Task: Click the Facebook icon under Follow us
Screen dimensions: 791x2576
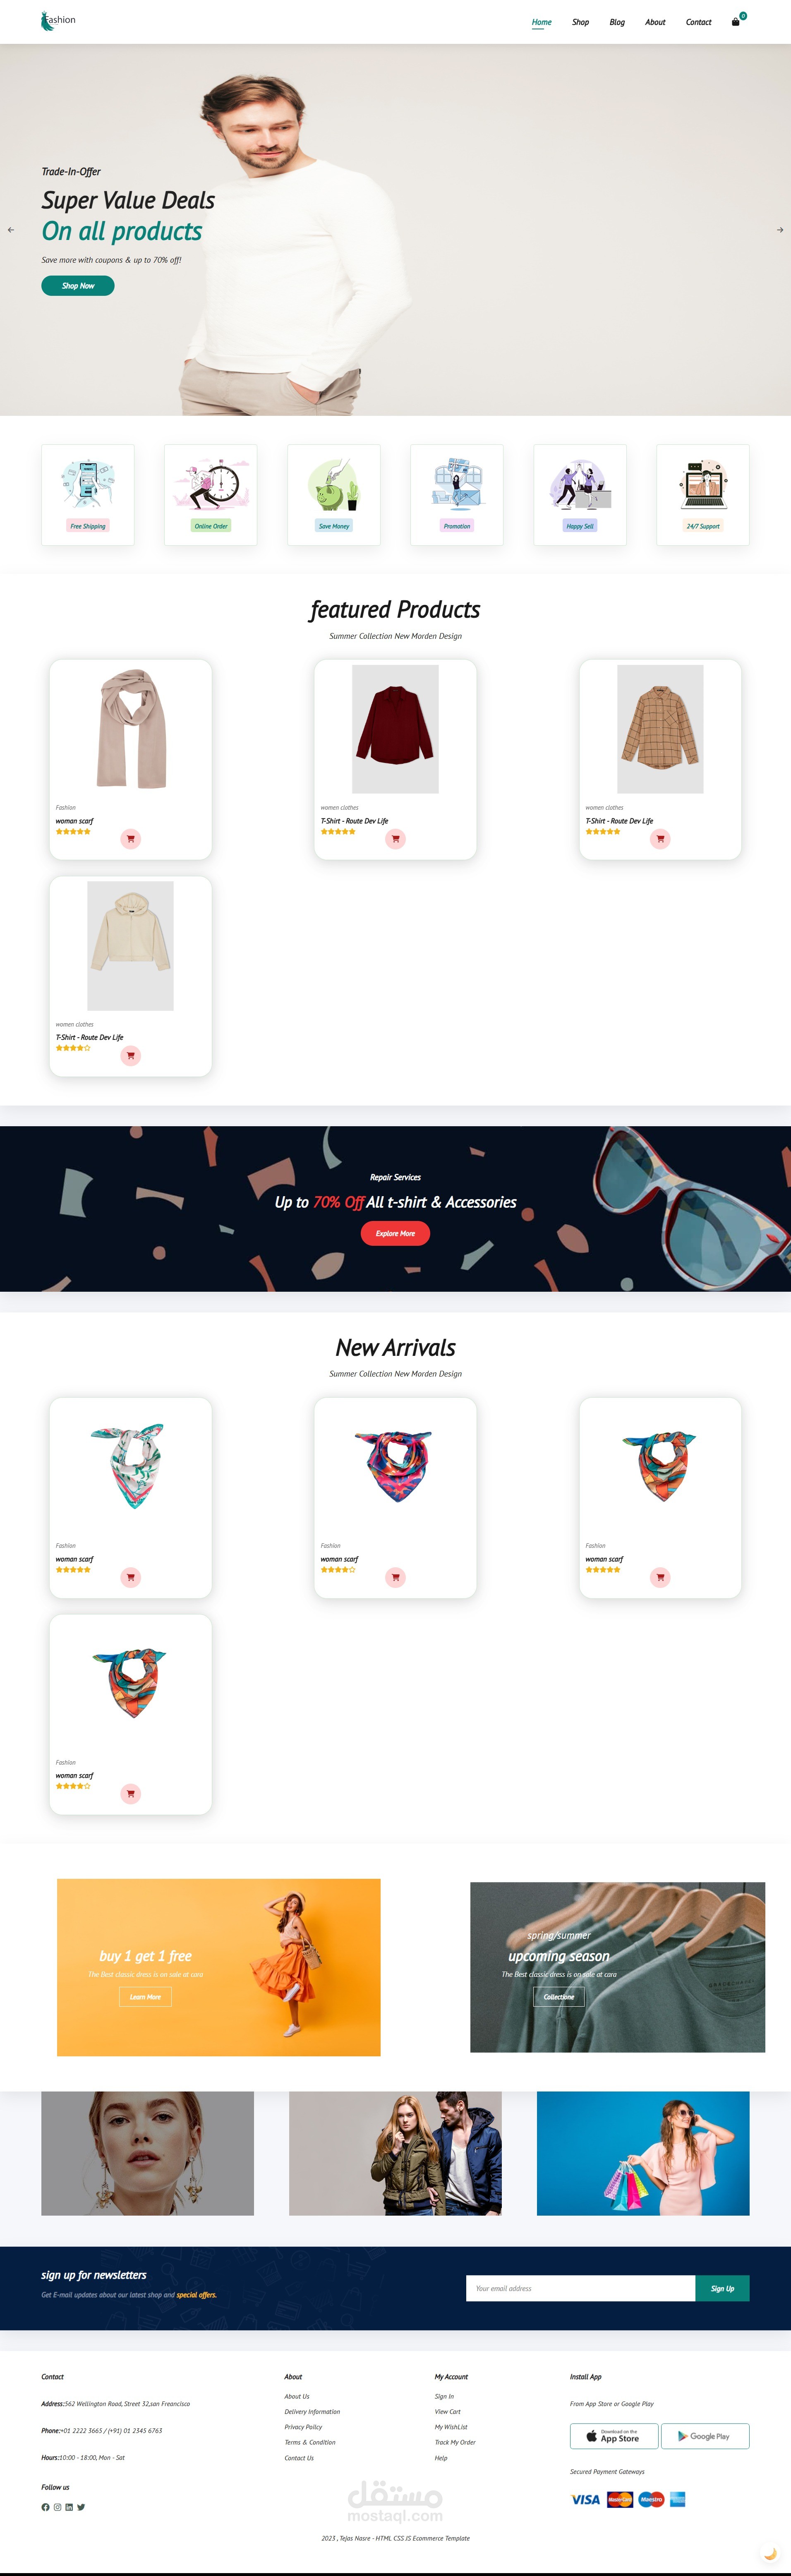Action: (x=45, y=2507)
